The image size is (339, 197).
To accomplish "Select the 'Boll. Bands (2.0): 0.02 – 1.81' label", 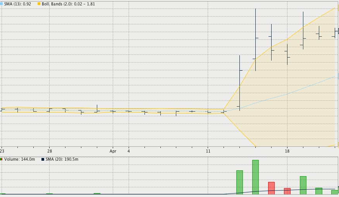I will [68, 4].
